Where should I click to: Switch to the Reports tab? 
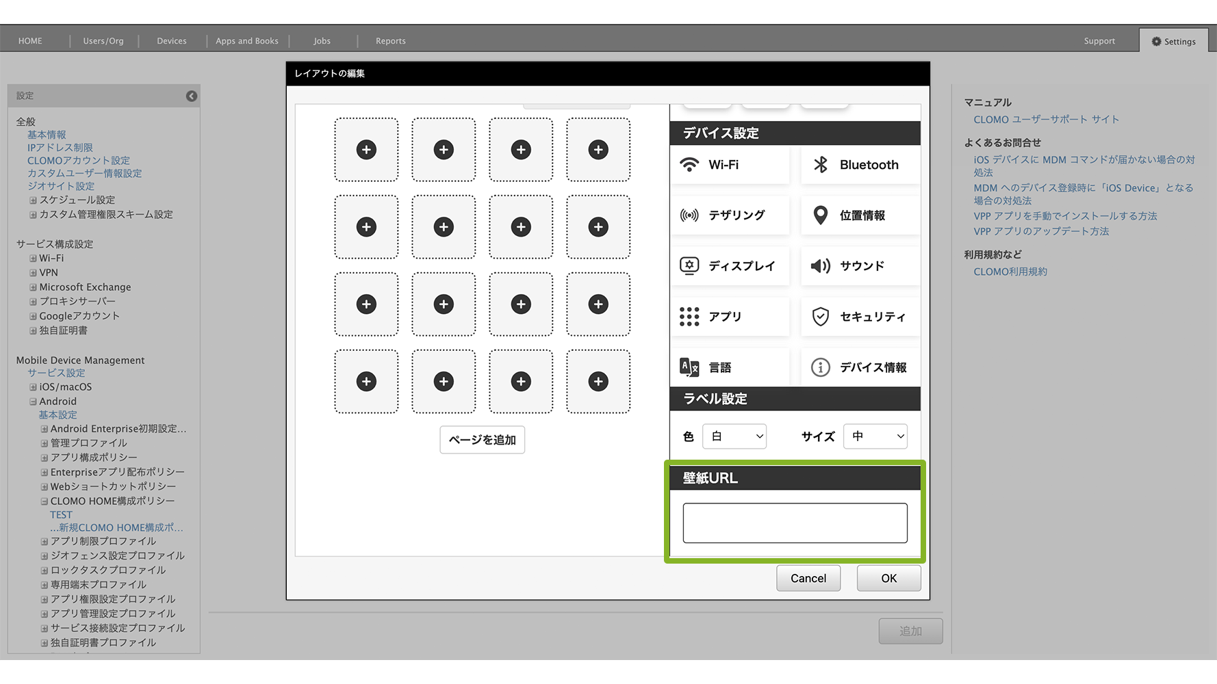(390, 41)
